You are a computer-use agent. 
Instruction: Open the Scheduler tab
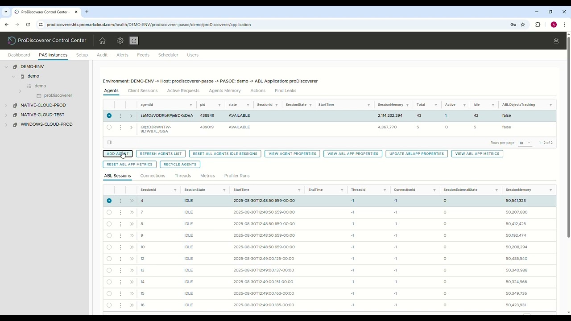coord(168,55)
